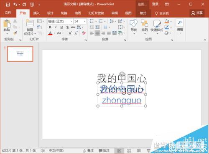Use the Format Painter brush
This screenshot has width=209, height=154.
[x=15, y=33]
